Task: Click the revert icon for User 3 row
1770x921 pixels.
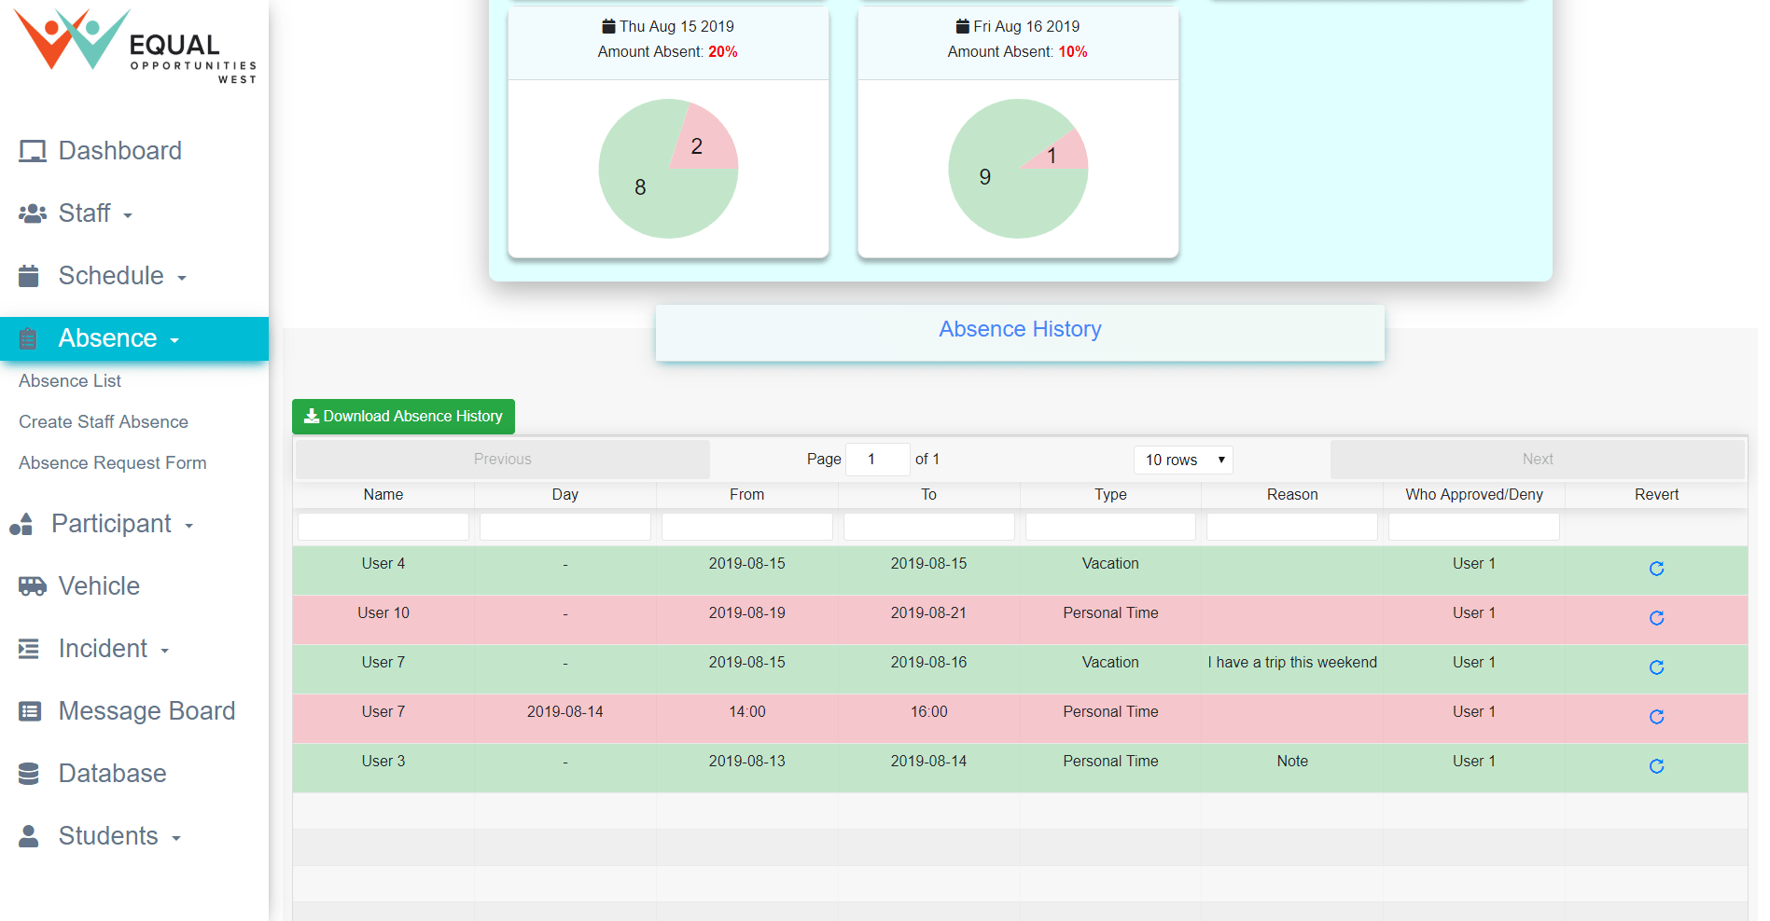Action: pos(1656,766)
